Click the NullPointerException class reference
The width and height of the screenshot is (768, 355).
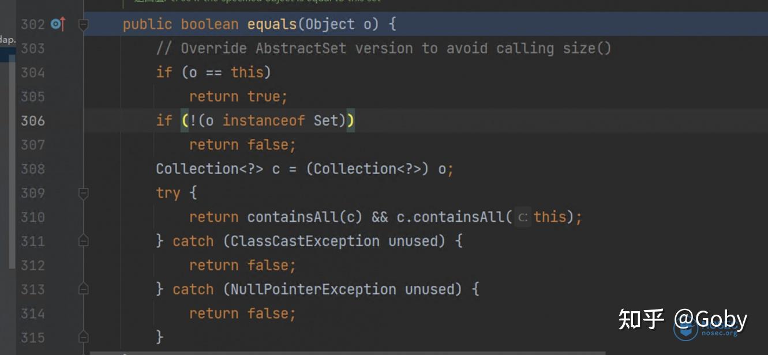tap(313, 289)
